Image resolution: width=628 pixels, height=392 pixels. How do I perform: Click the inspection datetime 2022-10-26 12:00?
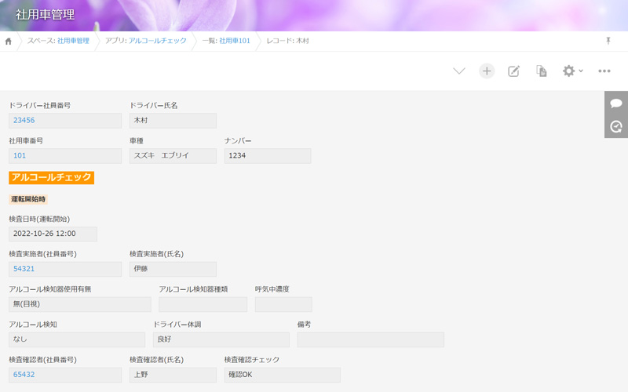53,234
